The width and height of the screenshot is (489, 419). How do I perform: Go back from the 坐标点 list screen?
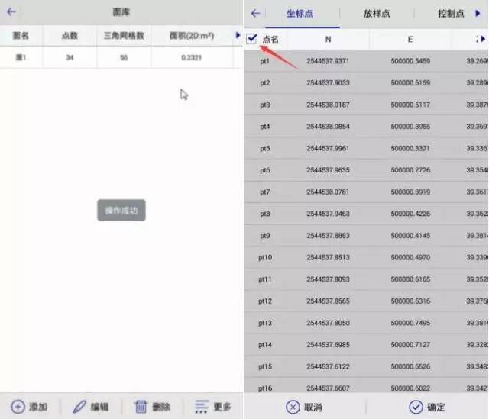pyautogui.click(x=255, y=13)
